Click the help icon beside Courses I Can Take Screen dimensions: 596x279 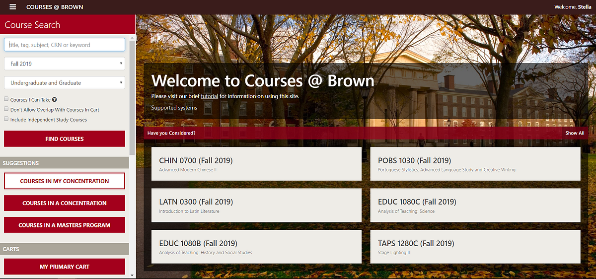coord(55,100)
